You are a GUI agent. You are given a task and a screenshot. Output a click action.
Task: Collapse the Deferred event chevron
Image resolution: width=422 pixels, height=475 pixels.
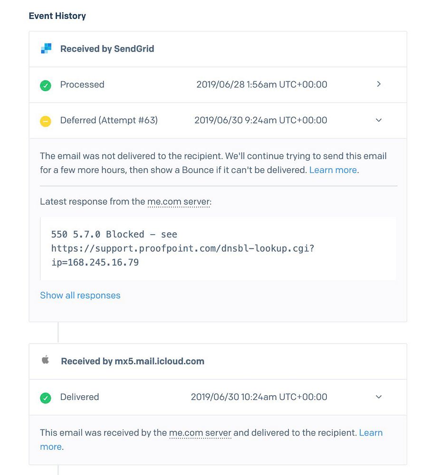point(379,120)
